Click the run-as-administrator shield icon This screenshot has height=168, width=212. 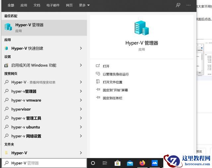pos(98,74)
